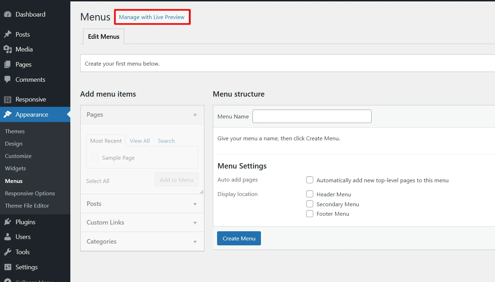
Task: Click the Create Menu button
Action: (239, 238)
